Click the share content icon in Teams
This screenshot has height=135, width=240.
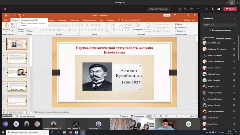tap(219, 9)
